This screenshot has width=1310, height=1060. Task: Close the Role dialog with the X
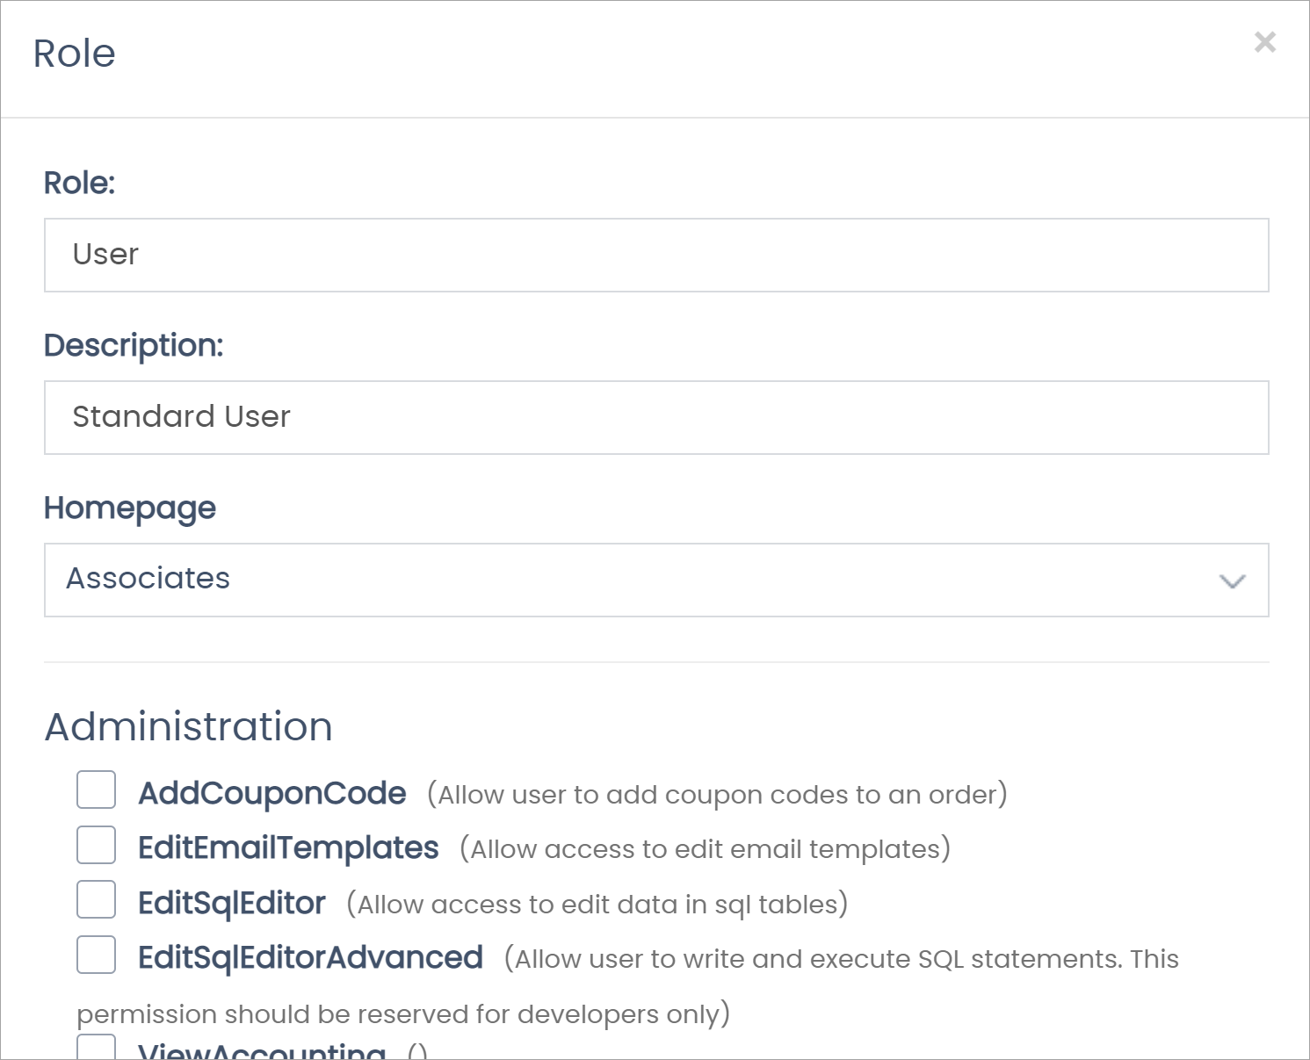click(1264, 42)
